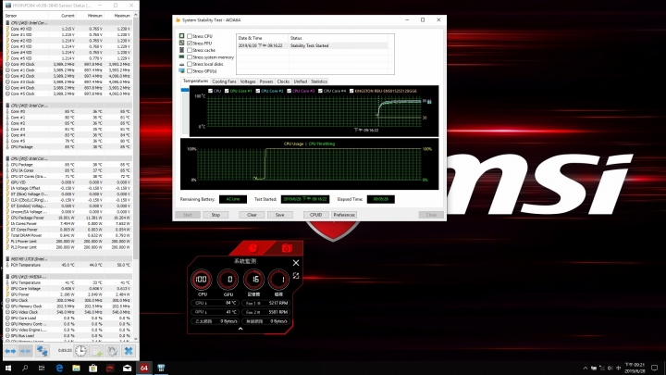Open HWiNFO settings gear icon
This screenshot has height=375, width=666.
pyautogui.click(x=113, y=351)
